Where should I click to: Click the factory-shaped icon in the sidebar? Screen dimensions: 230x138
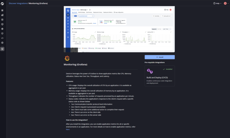[2, 15]
